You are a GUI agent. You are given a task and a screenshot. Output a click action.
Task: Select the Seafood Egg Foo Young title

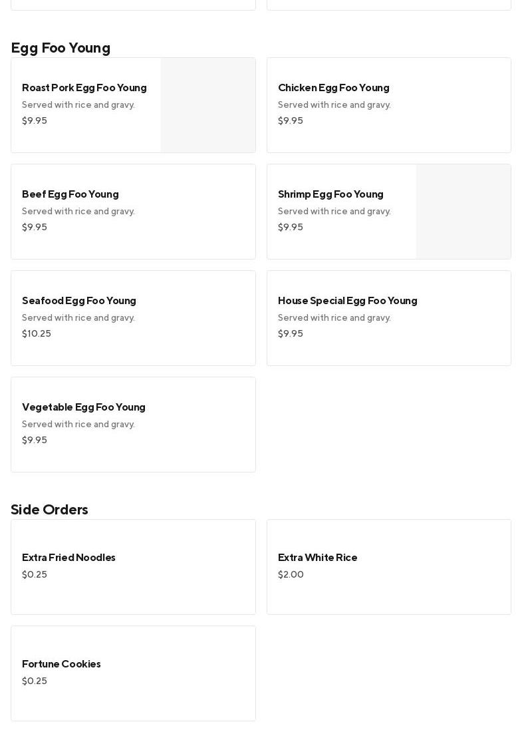click(x=79, y=301)
